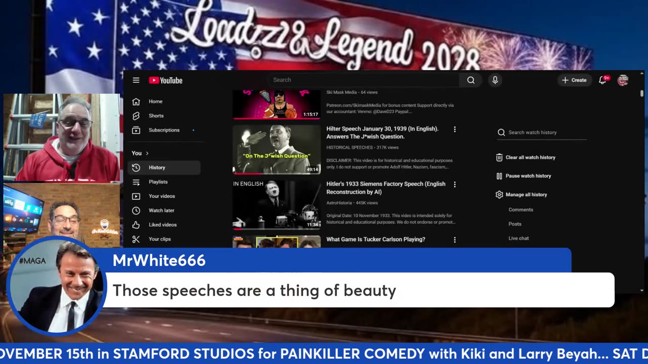The height and width of the screenshot is (364, 648).
Task: Click the Subscriptions icon in sidebar
Action: pyautogui.click(x=136, y=130)
